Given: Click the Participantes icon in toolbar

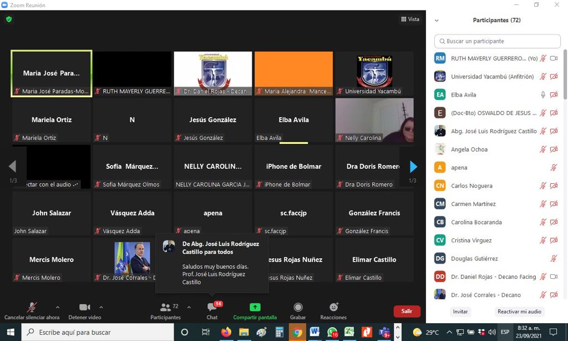Looking at the screenshot, I should tap(165, 308).
